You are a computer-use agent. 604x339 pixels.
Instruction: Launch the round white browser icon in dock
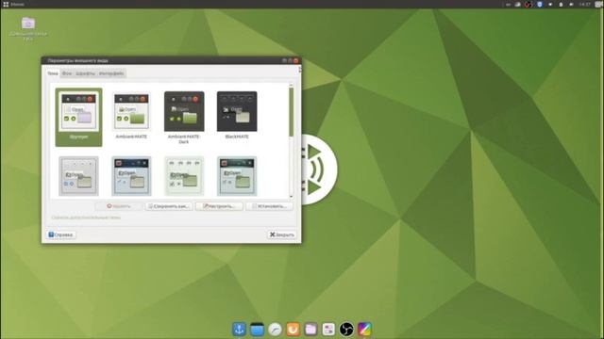coord(275,330)
